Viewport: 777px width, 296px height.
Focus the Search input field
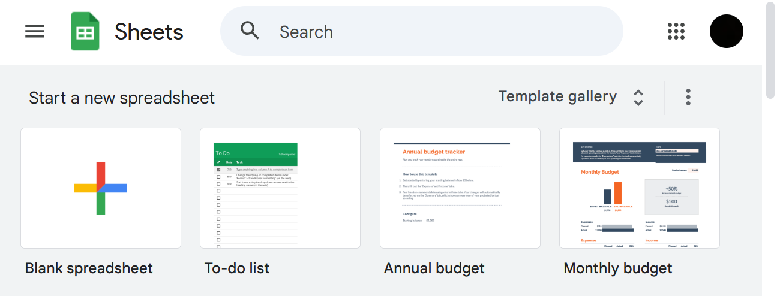click(421, 31)
